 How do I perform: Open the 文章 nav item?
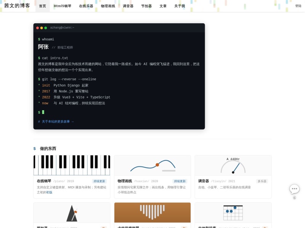163,6
